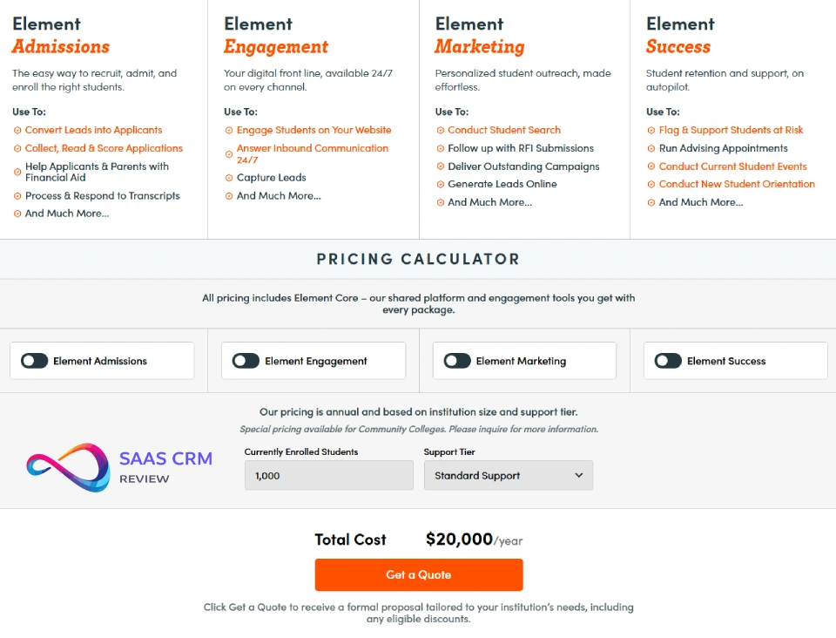Click bullet icon beside Conduct Student Search

pyautogui.click(x=441, y=131)
